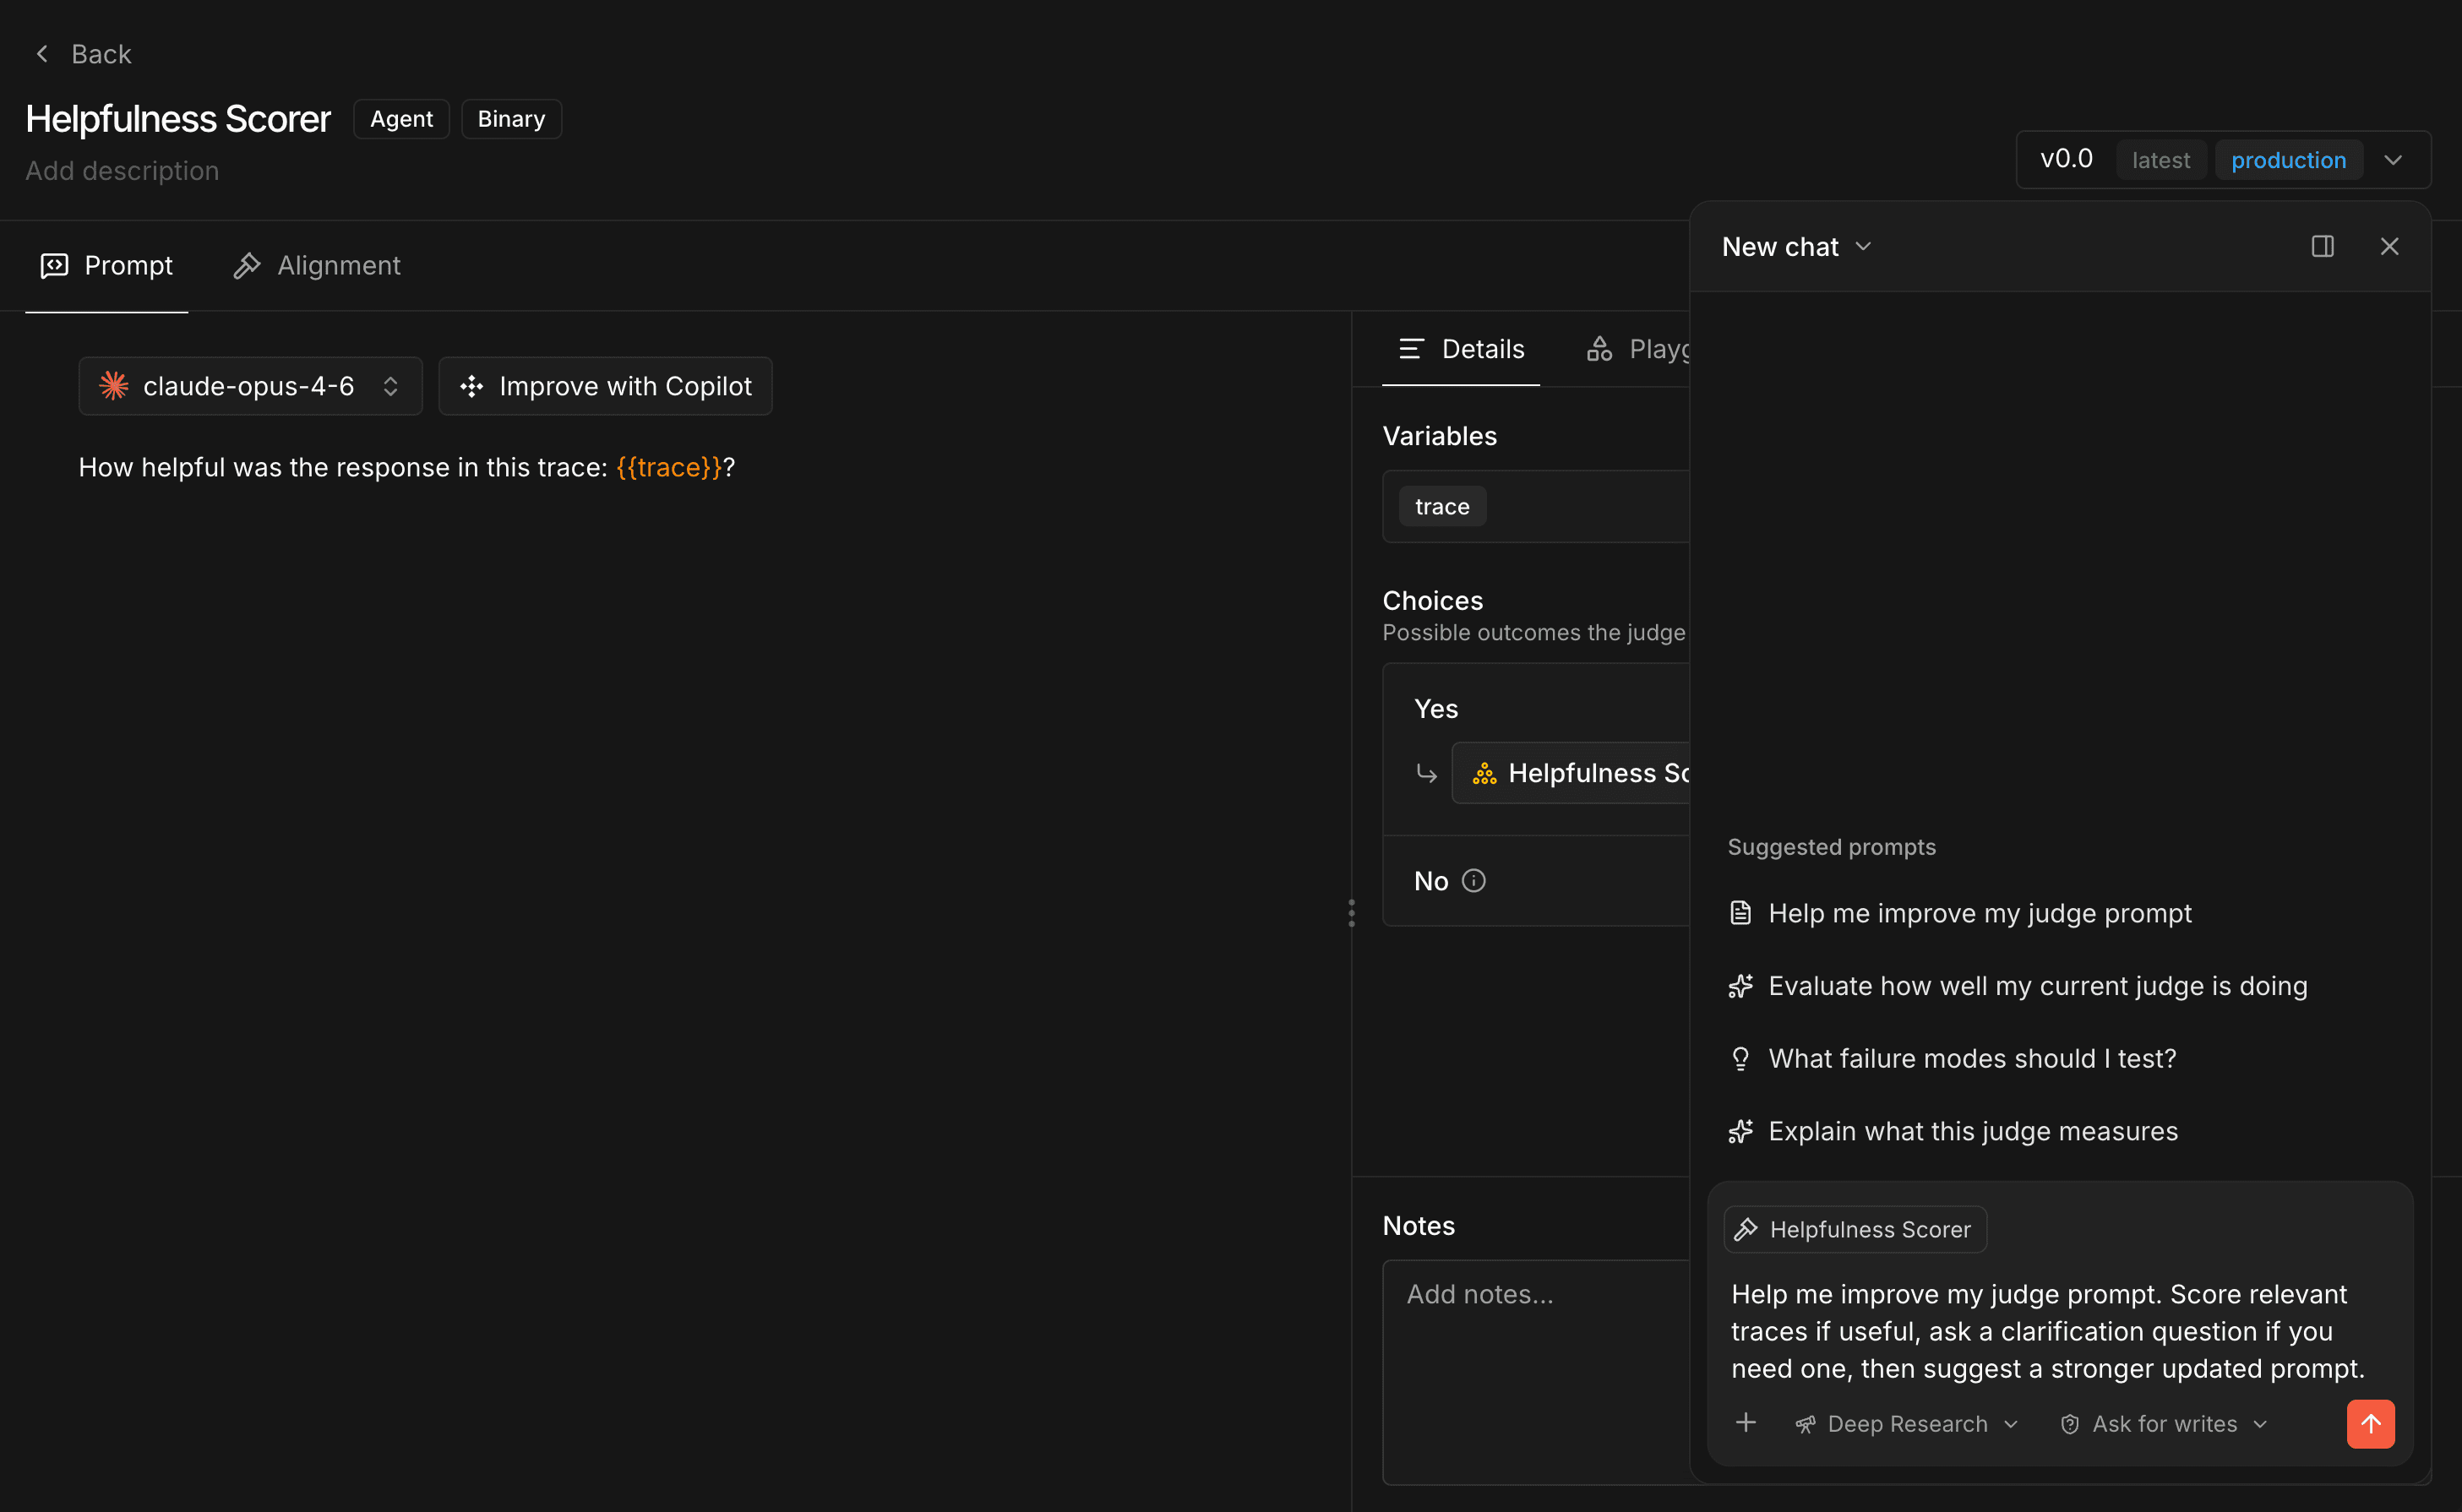Open the claude-opus-4-6 model selector
The width and height of the screenshot is (2462, 1512).
tap(250, 386)
